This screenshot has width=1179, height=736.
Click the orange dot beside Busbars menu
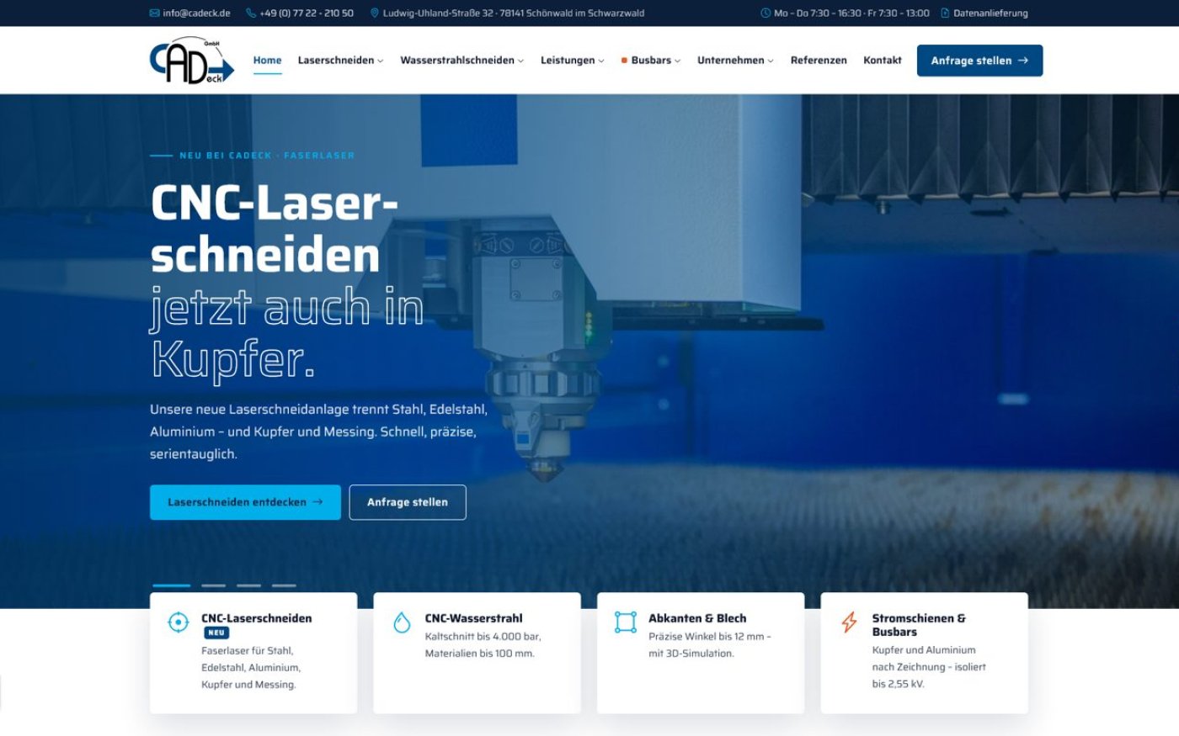pos(624,61)
